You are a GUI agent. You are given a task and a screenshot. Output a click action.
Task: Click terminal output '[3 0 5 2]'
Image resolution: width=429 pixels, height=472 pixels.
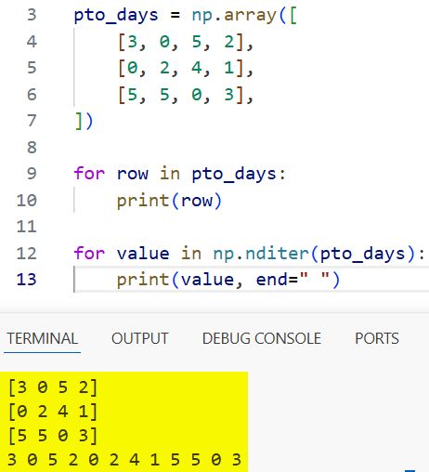(53, 387)
